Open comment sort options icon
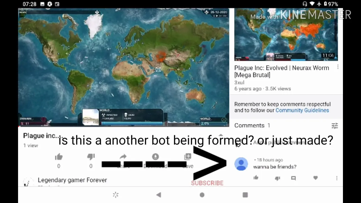 tap(335, 126)
